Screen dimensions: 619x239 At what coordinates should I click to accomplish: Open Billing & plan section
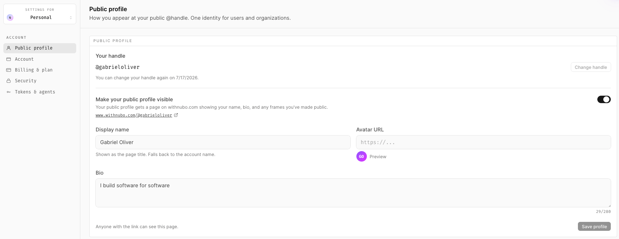point(40,70)
